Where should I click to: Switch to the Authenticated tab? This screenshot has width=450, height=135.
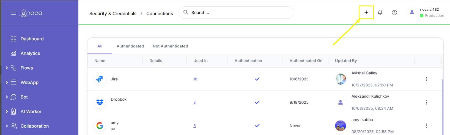coord(130,46)
